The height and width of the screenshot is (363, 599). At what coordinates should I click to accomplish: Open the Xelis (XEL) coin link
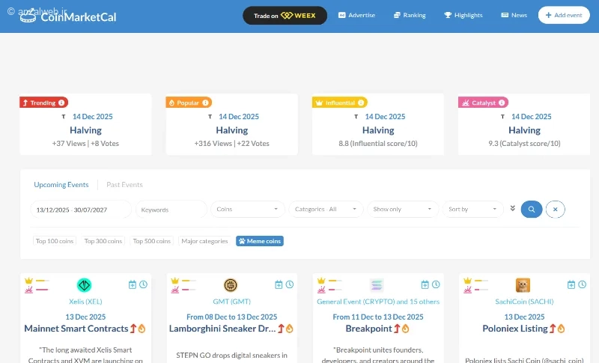[85, 302]
